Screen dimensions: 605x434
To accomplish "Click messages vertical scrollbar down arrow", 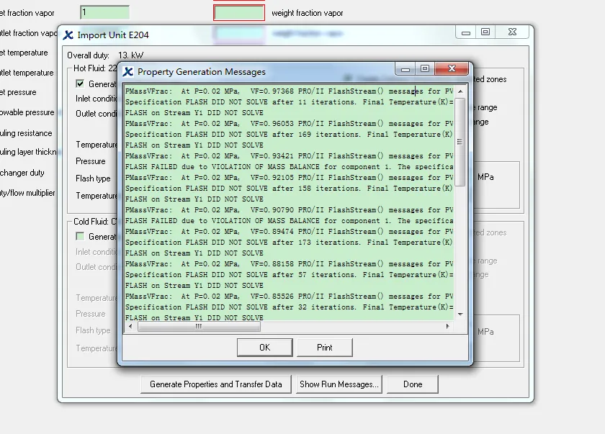I will (x=460, y=315).
